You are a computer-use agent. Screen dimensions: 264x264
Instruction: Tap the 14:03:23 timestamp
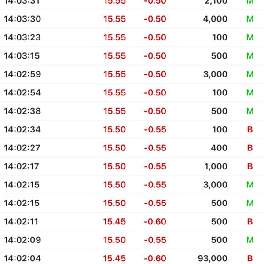pos(22,37)
